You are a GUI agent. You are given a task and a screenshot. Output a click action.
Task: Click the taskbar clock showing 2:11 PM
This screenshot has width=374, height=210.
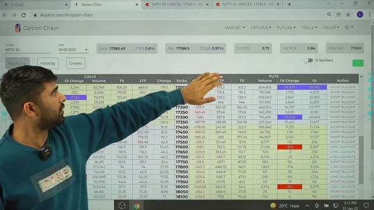pyautogui.click(x=350, y=206)
